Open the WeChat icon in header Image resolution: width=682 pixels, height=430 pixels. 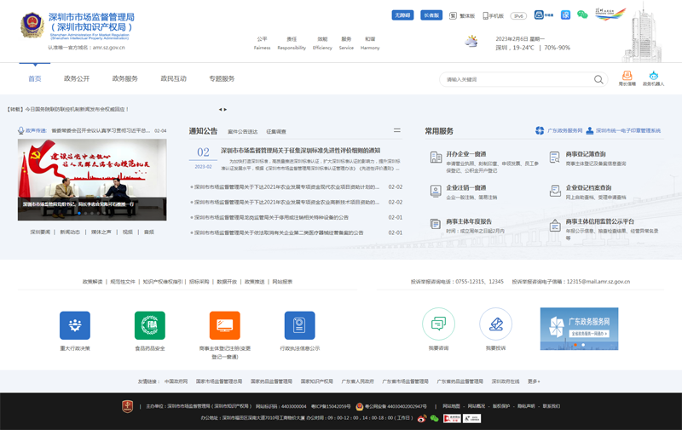pyautogui.click(x=582, y=14)
